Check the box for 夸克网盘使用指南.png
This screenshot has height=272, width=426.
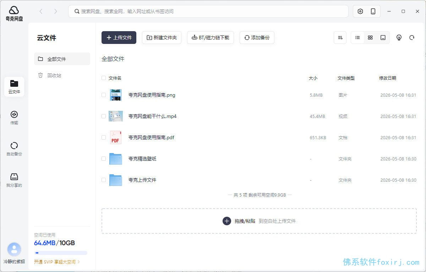click(x=104, y=95)
